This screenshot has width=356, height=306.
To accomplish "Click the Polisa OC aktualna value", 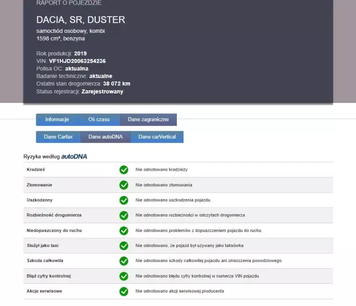I will click(77, 68).
